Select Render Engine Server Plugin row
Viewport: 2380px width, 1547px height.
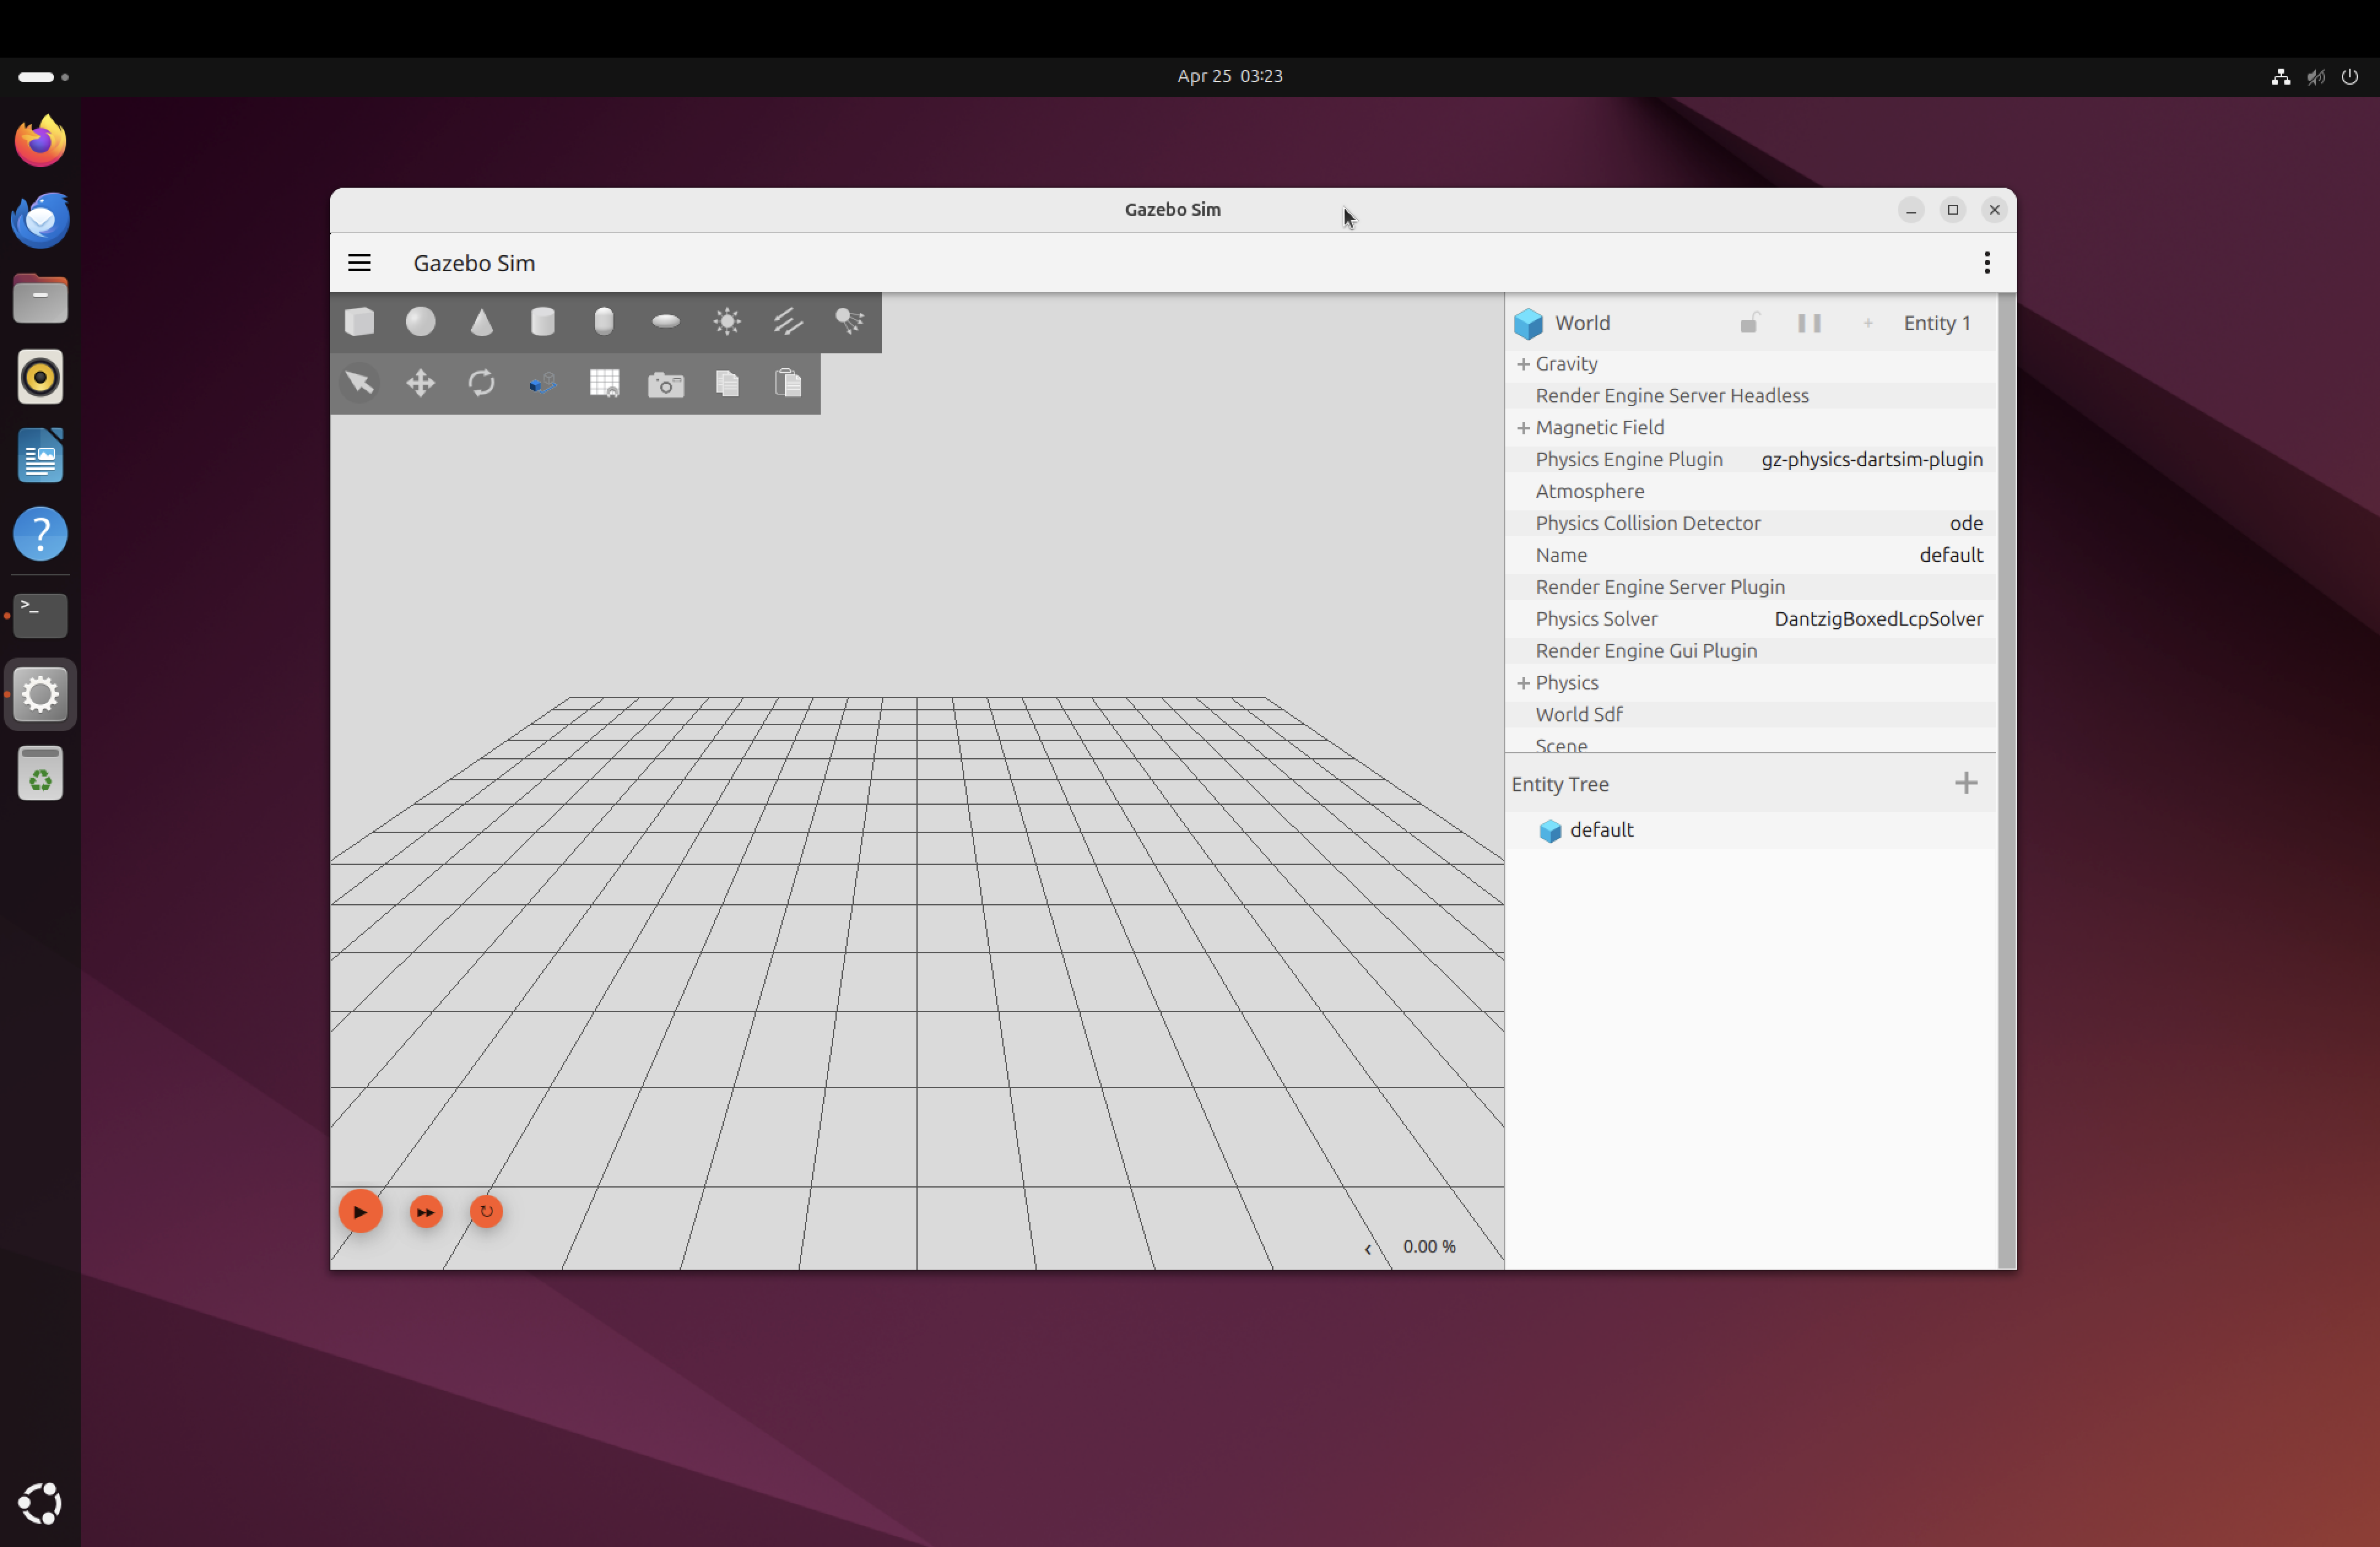[x=1751, y=587]
